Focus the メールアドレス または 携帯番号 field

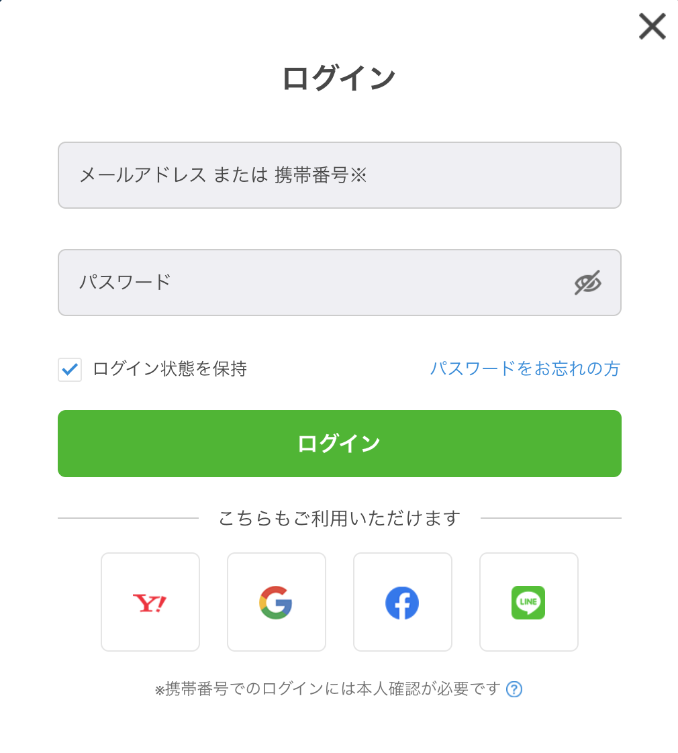tap(339, 175)
